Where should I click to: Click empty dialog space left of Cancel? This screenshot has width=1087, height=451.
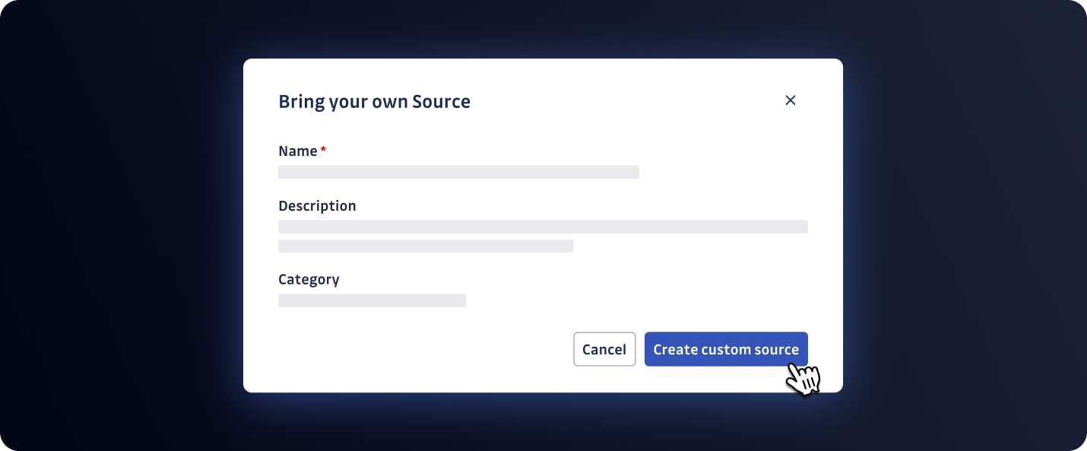(x=418, y=350)
